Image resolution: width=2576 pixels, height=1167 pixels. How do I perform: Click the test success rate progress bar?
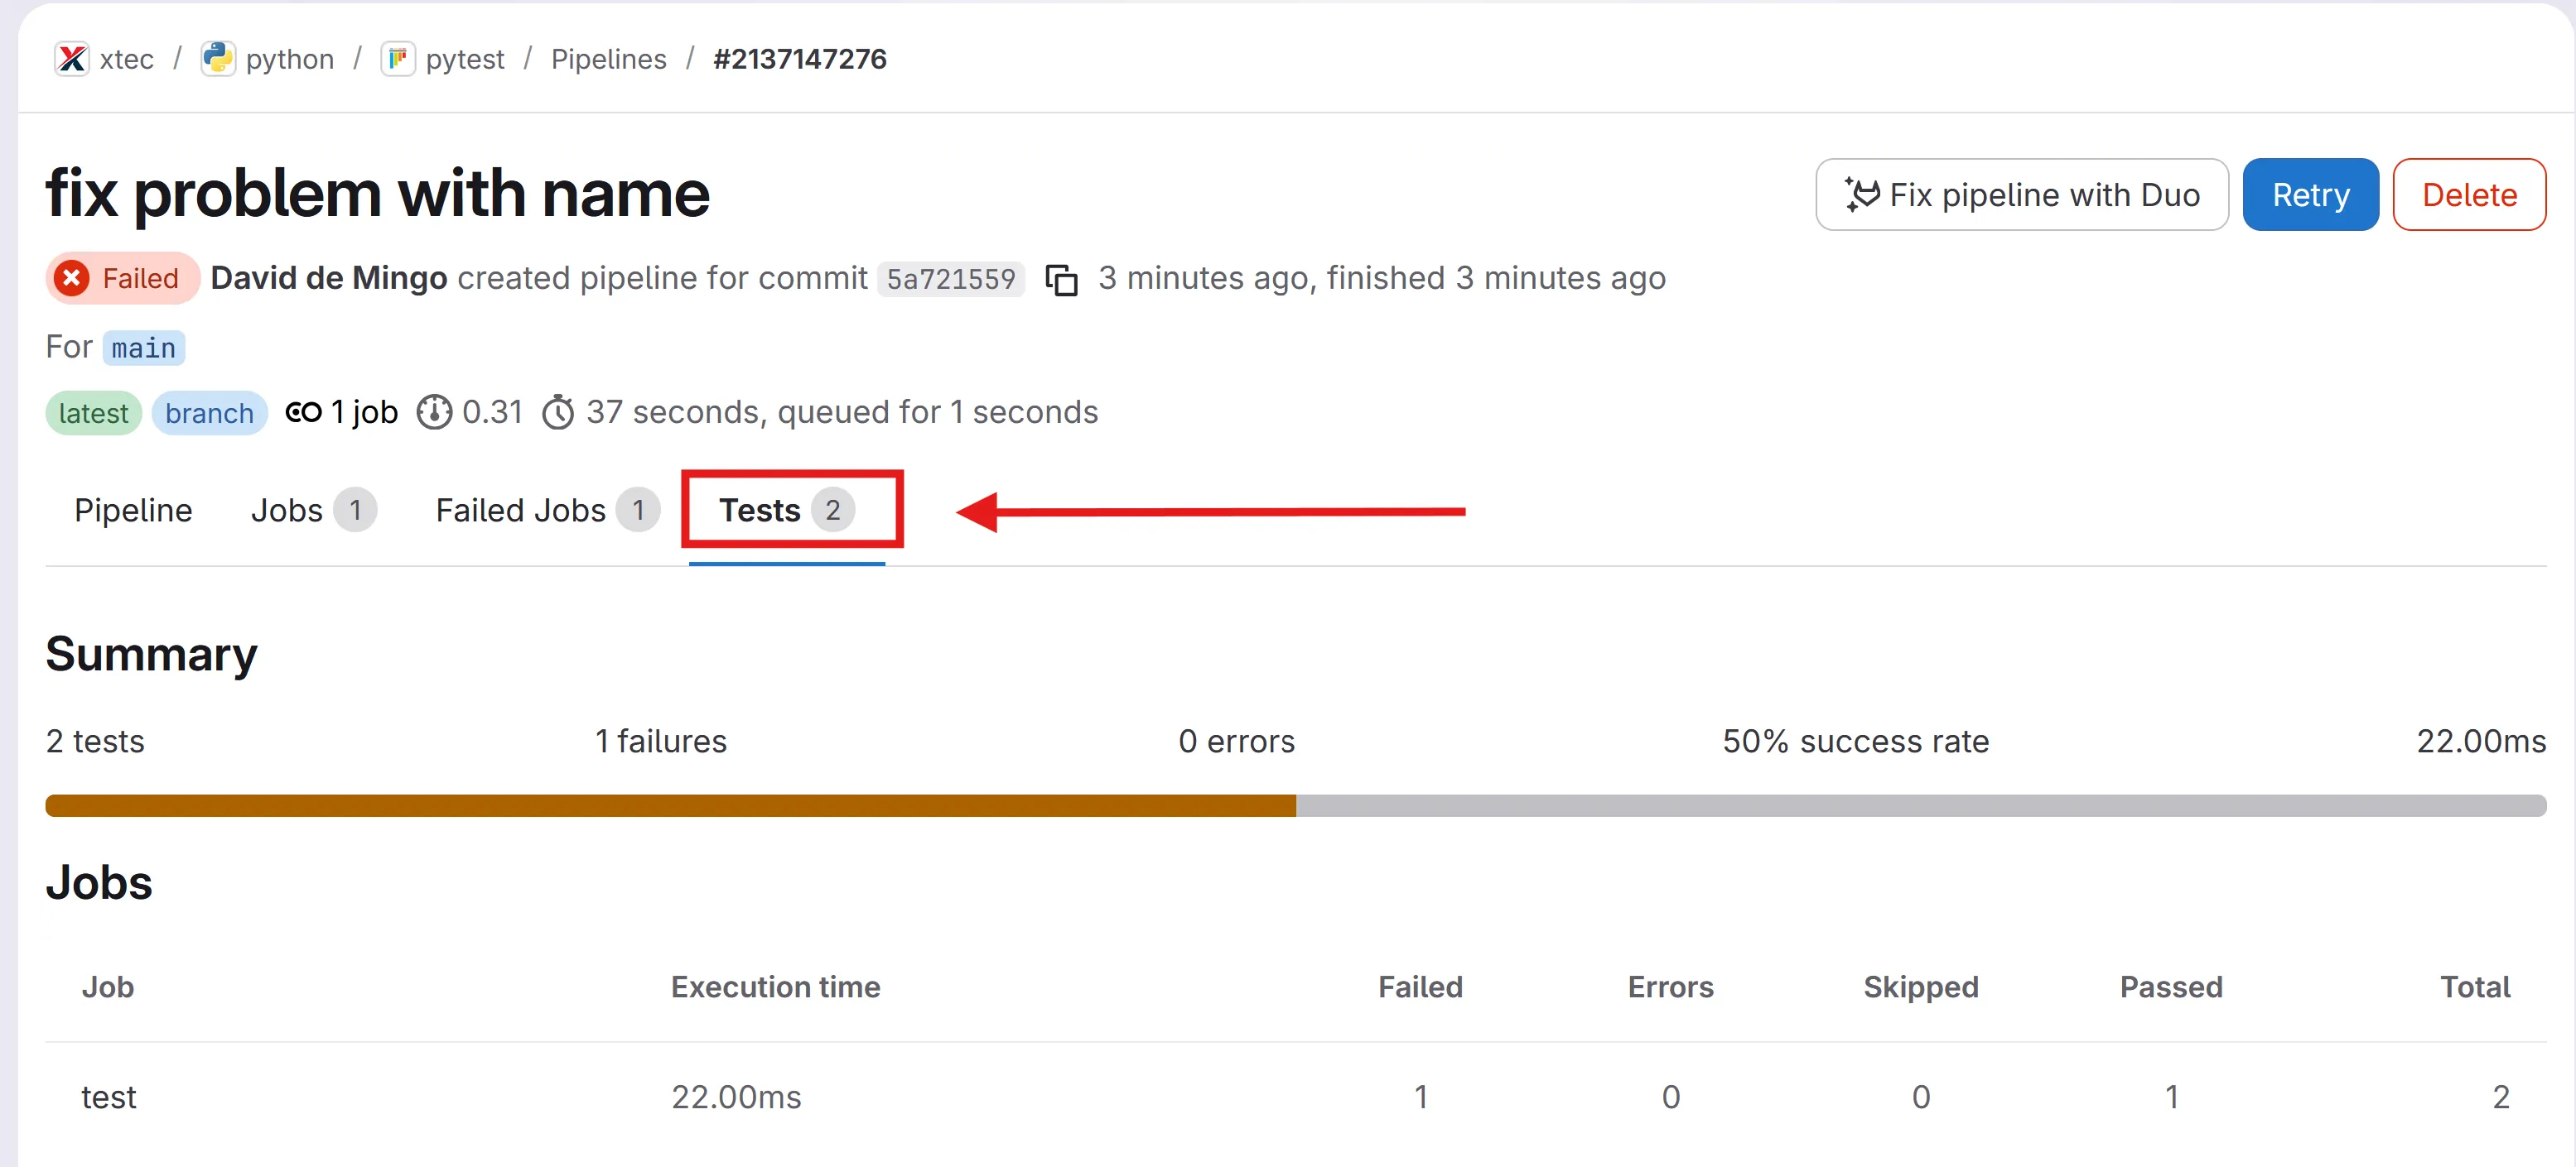coord(1295,805)
